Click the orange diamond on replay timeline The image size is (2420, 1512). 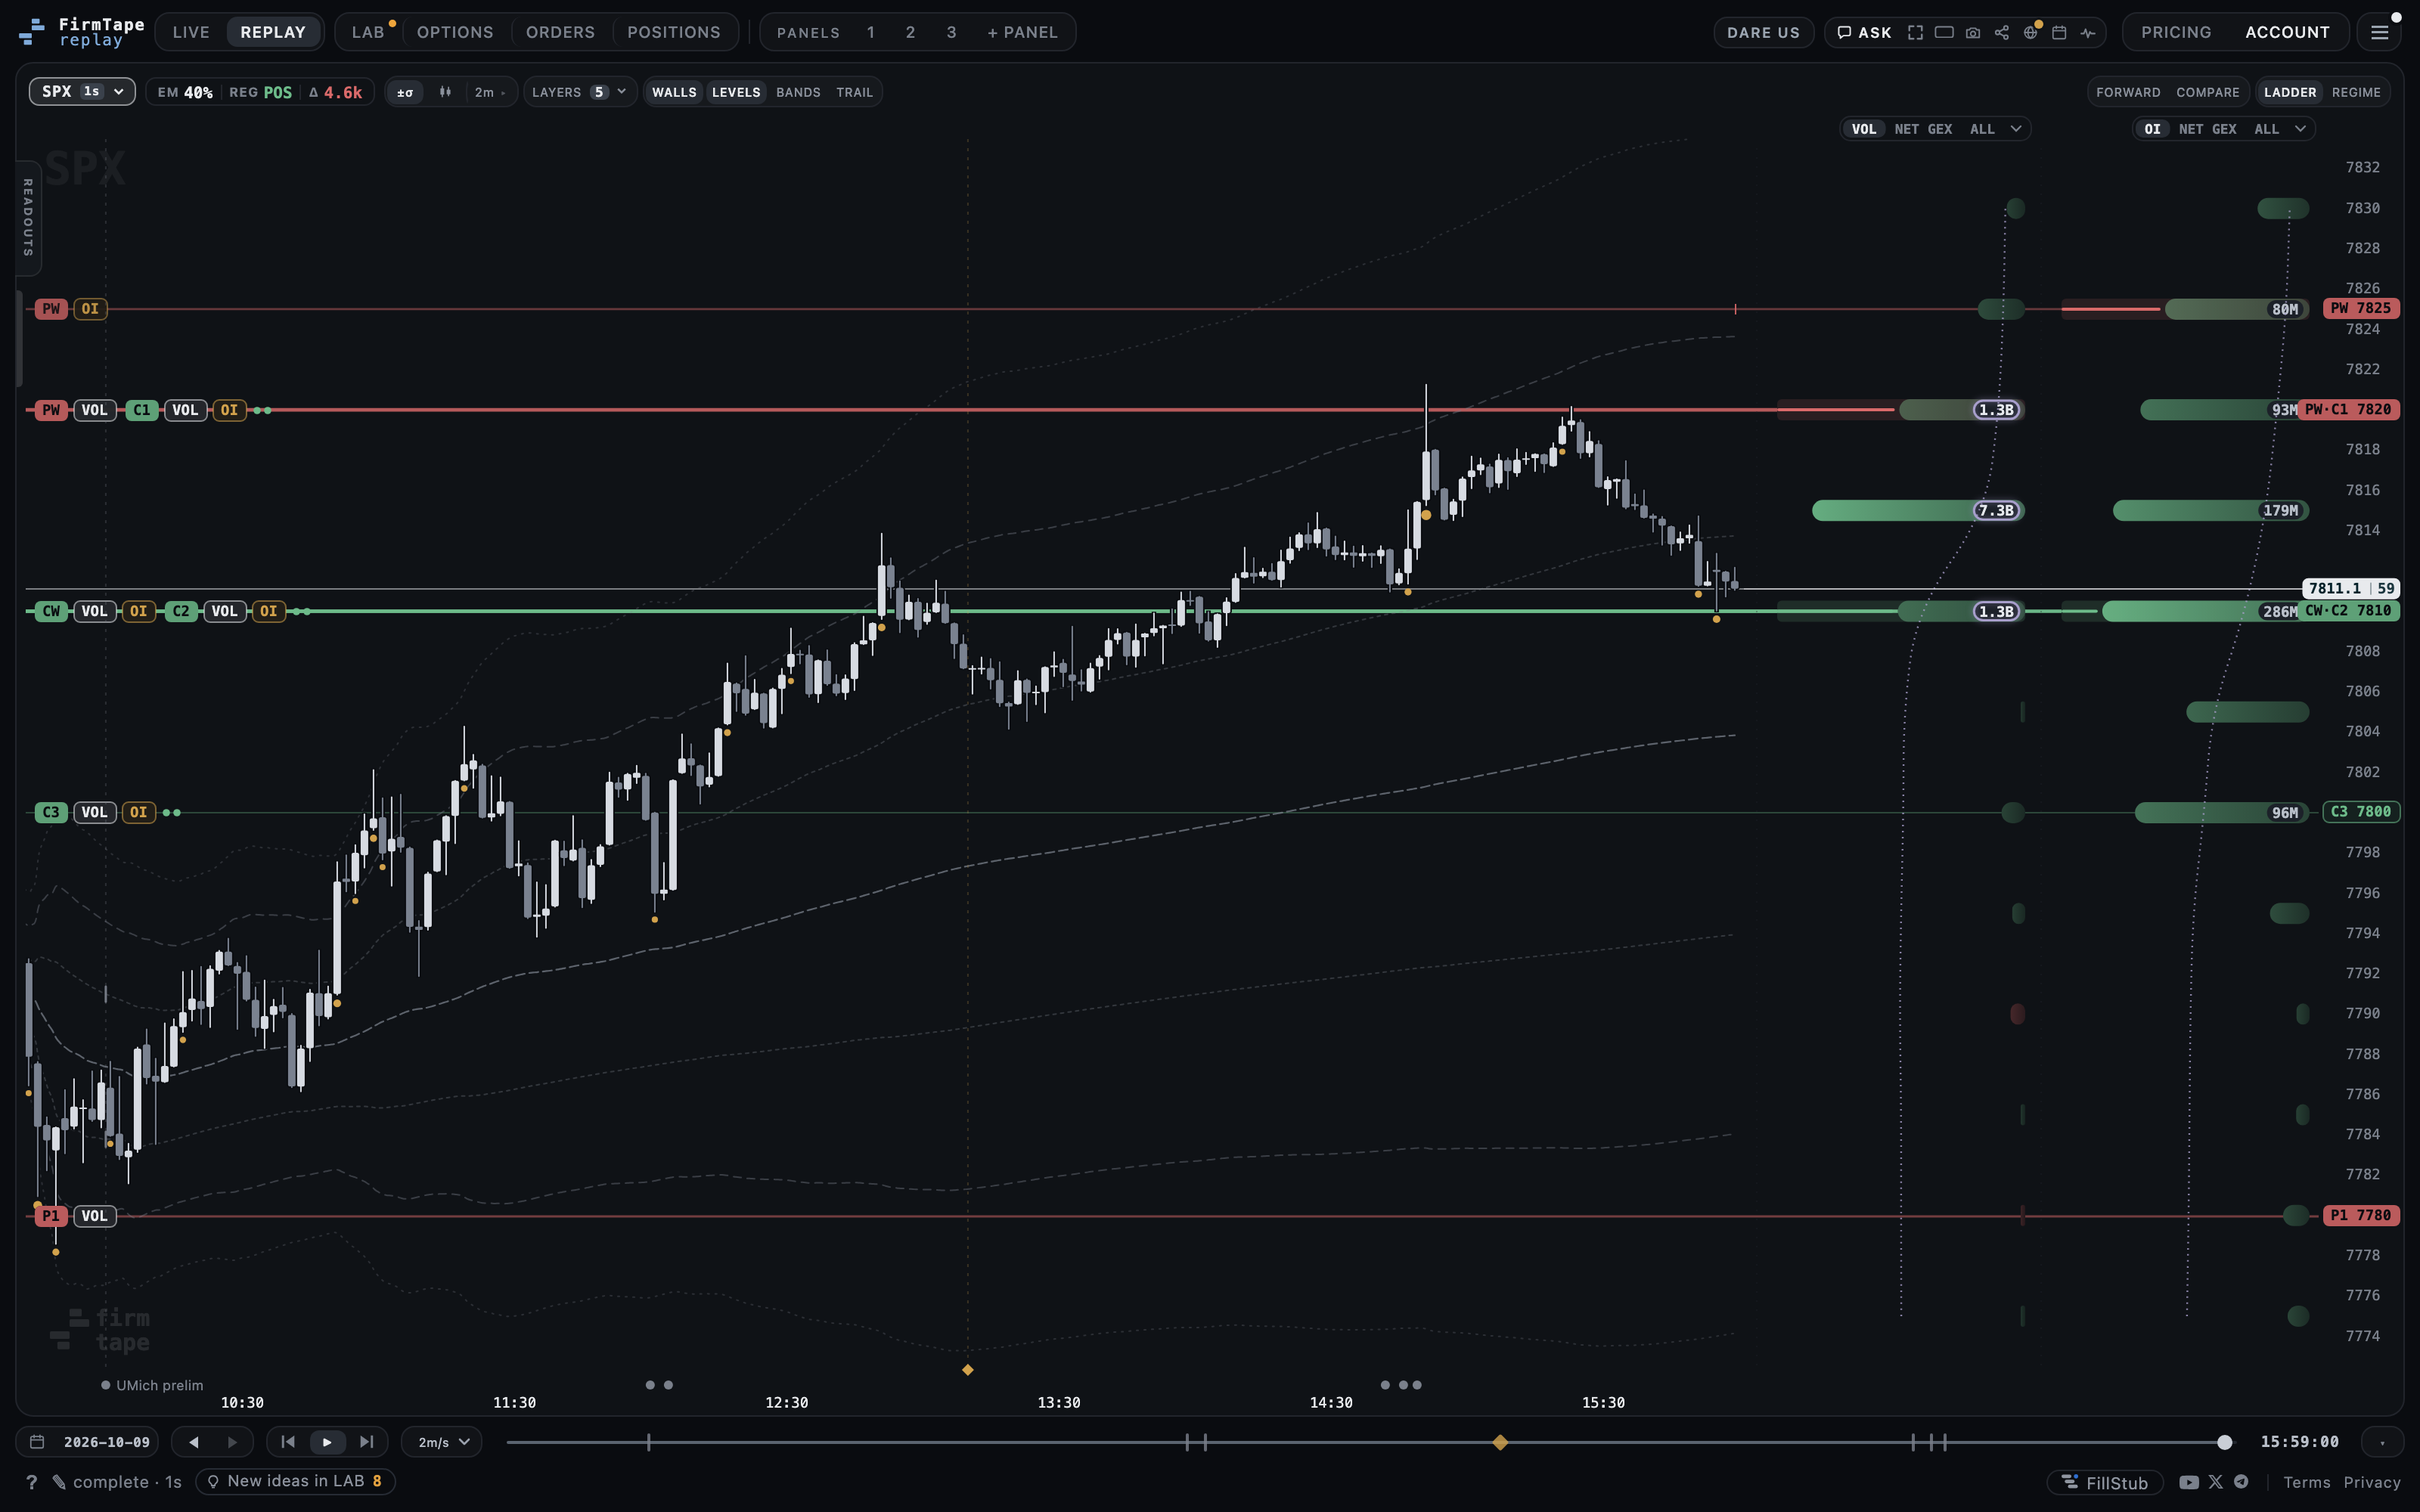tap(1500, 1442)
